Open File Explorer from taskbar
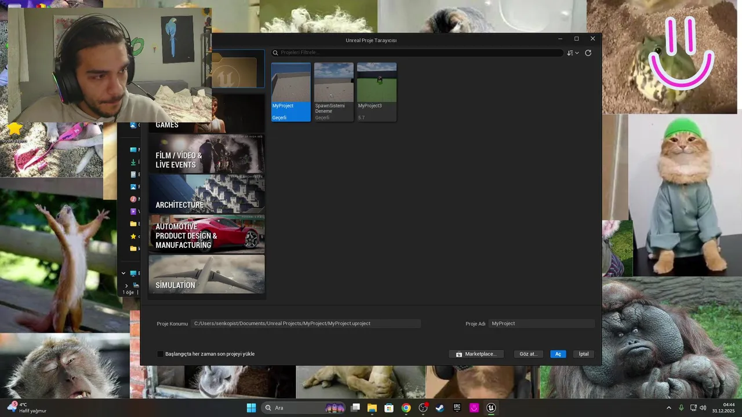The image size is (742, 417). pyautogui.click(x=372, y=408)
